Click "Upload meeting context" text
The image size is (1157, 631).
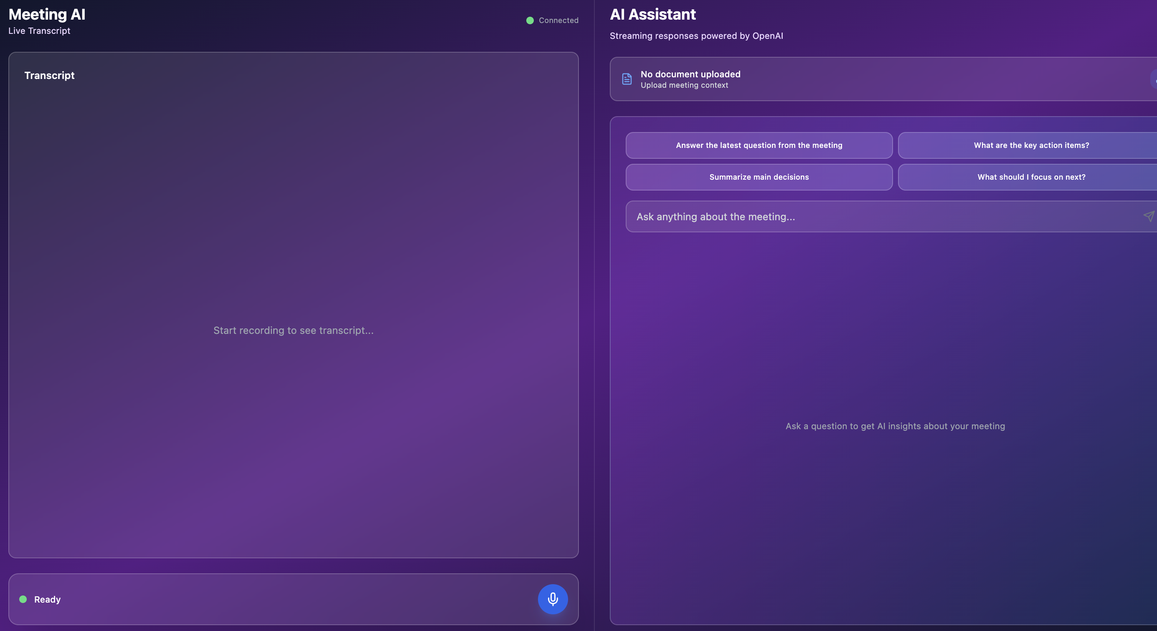(x=684, y=85)
